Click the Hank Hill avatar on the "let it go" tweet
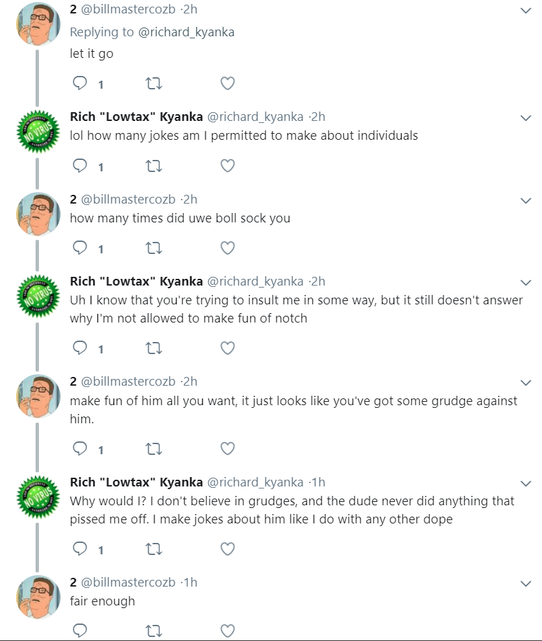The height and width of the screenshot is (641, 542). click(x=38, y=24)
